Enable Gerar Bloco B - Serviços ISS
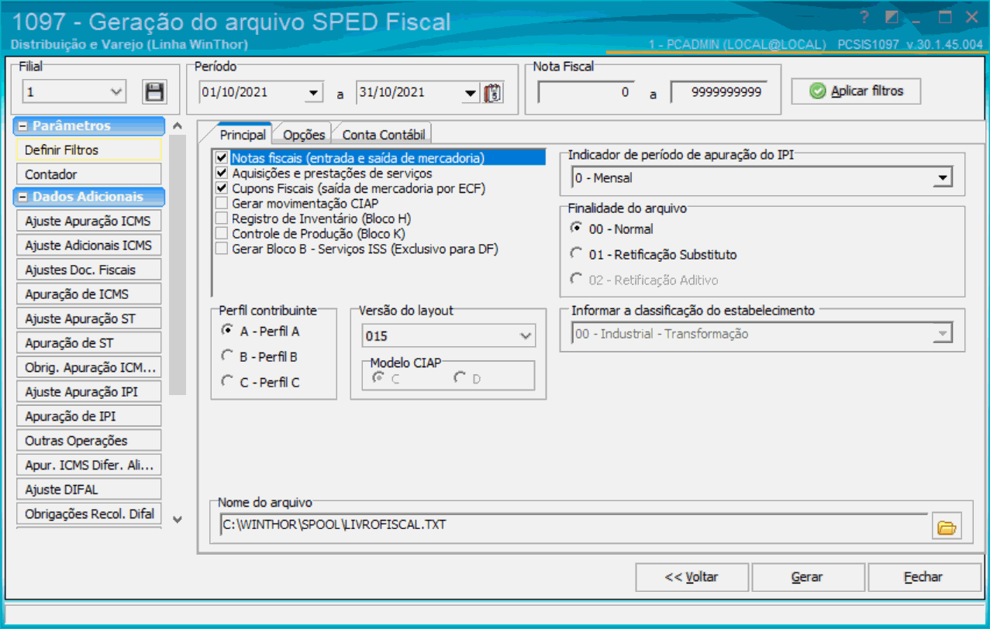 click(x=222, y=249)
